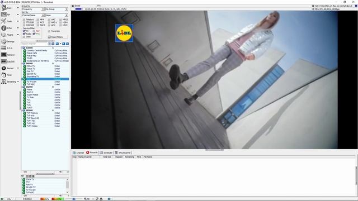358x201 pixels.
Task: Open the Streaming sidebar item
Action: (8, 82)
